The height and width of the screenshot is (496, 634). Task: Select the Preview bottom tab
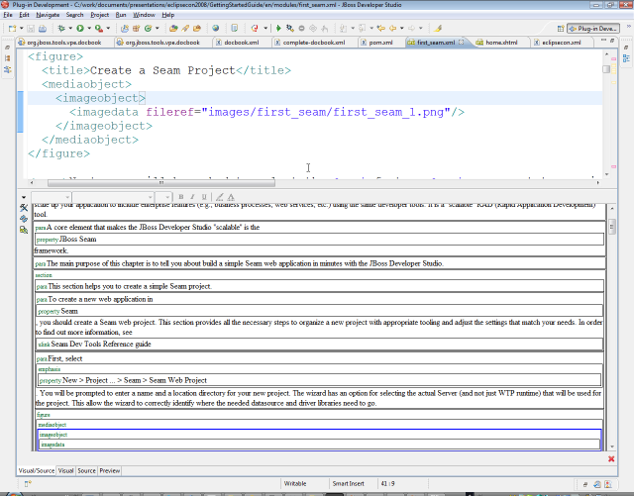click(110, 471)
